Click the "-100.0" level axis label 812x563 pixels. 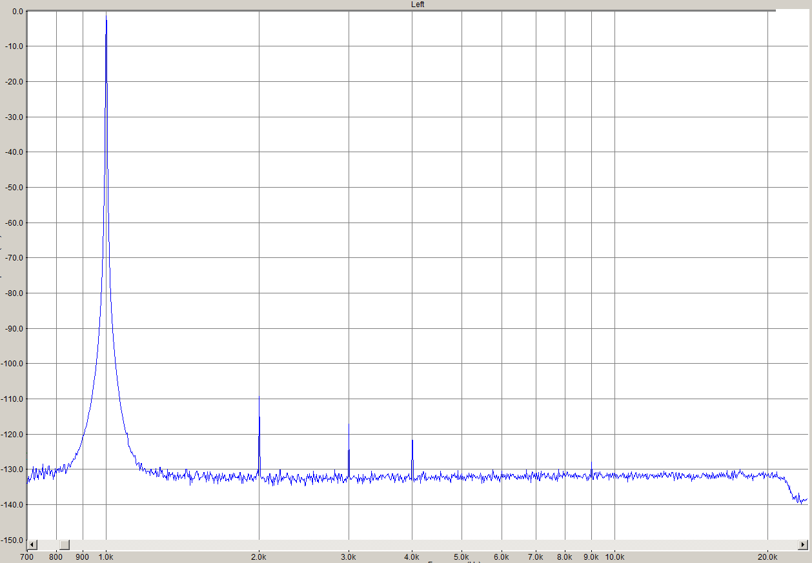tap(13, 363)
